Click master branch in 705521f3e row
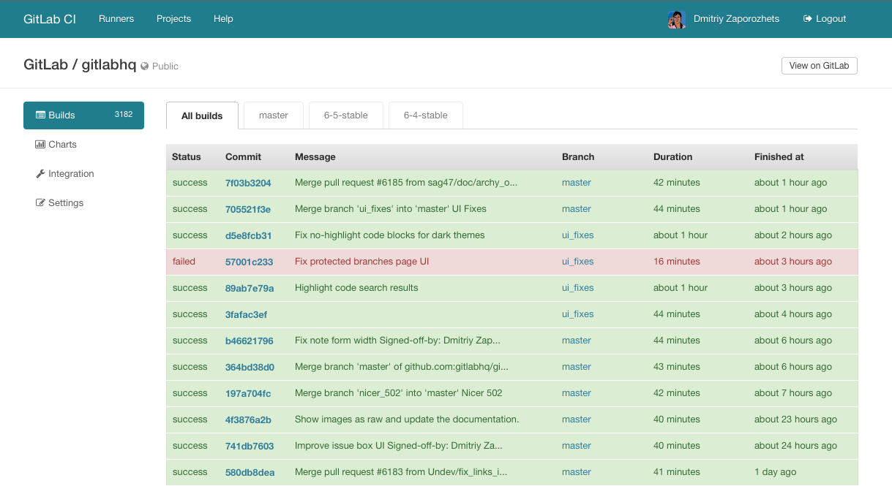The width and height of the screenshot is (892, 486). [x=576, y=209]
